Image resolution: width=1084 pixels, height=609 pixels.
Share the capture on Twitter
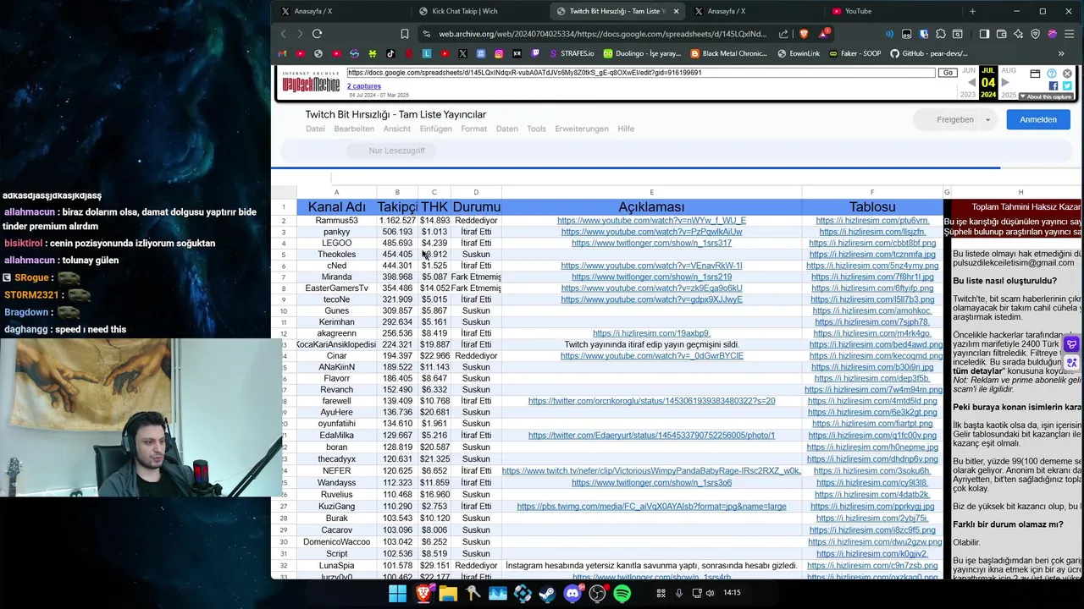click(x=1067, y=85)
